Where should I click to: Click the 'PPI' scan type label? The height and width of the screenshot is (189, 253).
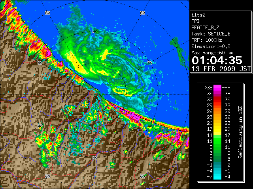click(x=195, y=21)
